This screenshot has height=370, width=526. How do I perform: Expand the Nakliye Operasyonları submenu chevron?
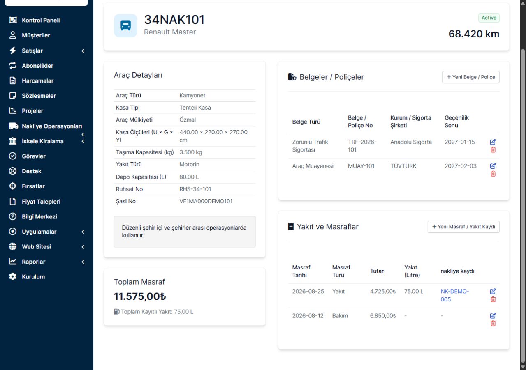click(x=83, y=134)
